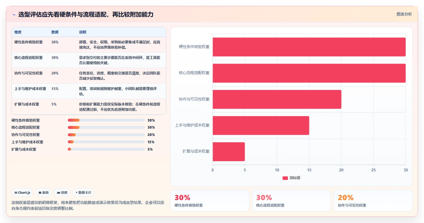Select the 进度 chip

pyautogui.click(x=62, y=193)
